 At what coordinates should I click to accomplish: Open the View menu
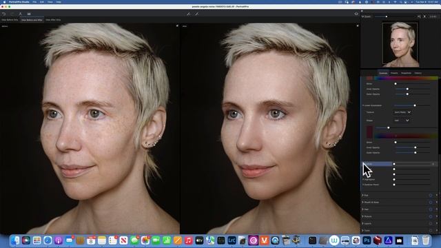coord(50,2)
